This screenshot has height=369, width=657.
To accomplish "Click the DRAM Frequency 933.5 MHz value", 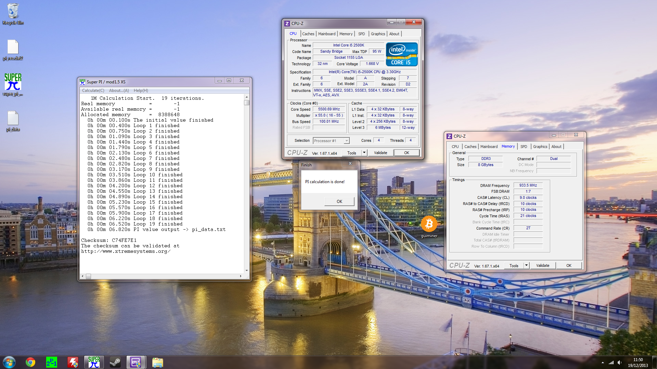I will (x=528, y=185).
